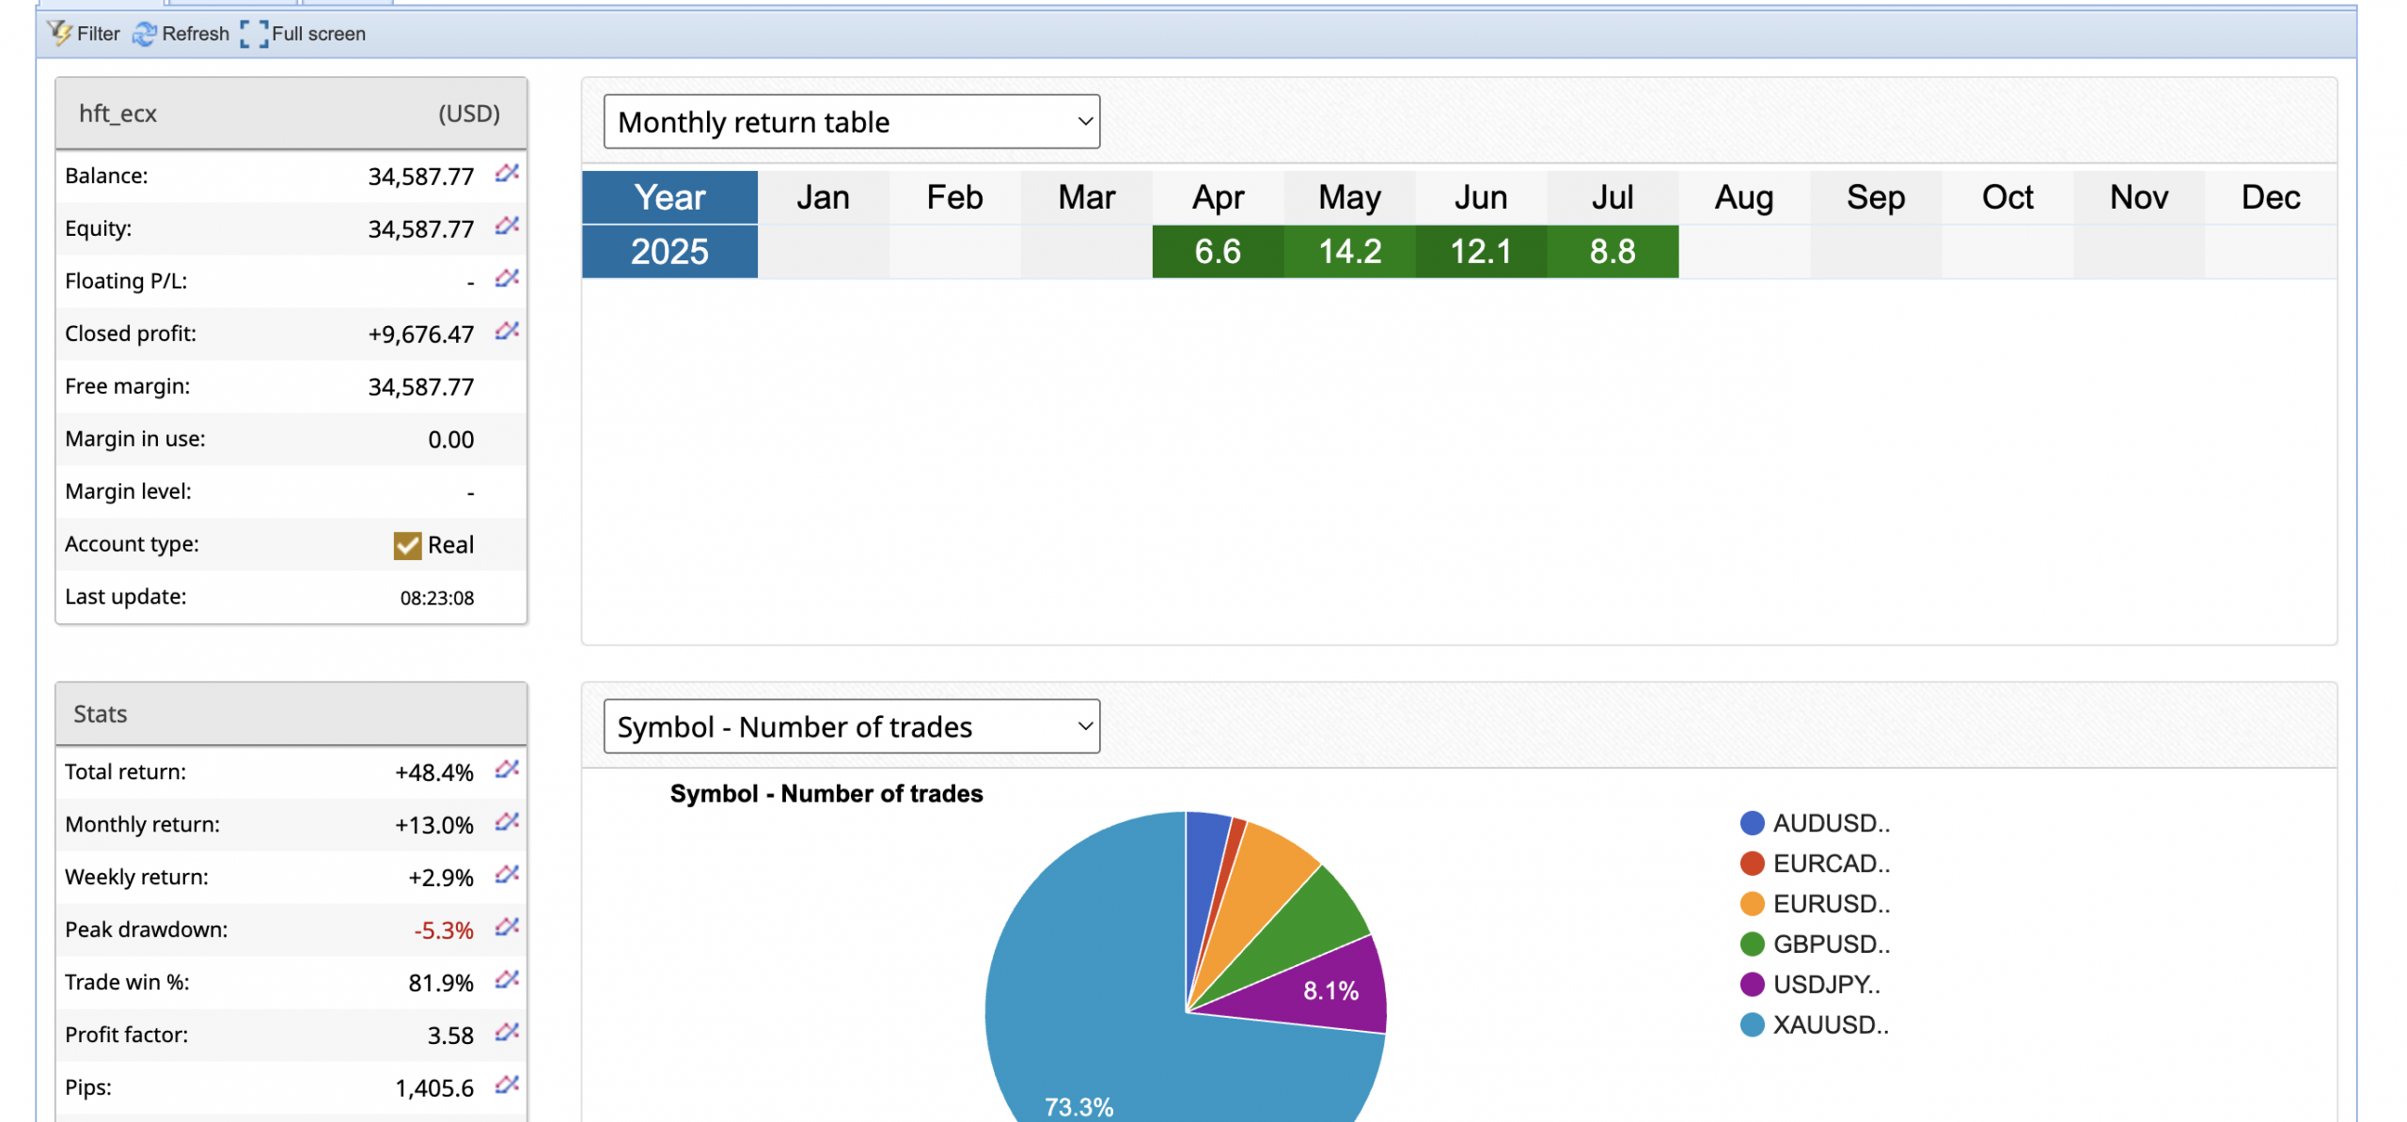Image resolution: width=2407 pixels, height=1122 pixels.
Task: Click the chart icon next to Profit factor
Action: pyautogui.click(x=507, y=1034)
